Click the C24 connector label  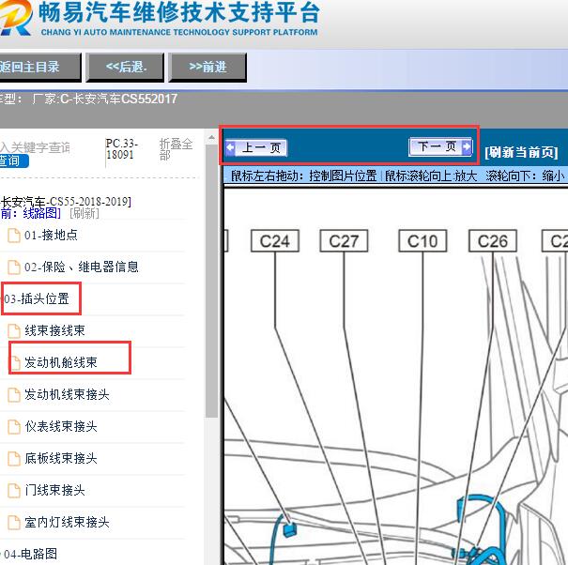[x=275, y=241]
